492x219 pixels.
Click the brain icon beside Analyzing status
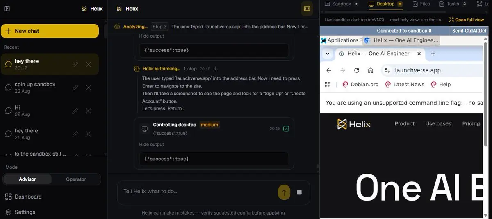coord(117,27)
